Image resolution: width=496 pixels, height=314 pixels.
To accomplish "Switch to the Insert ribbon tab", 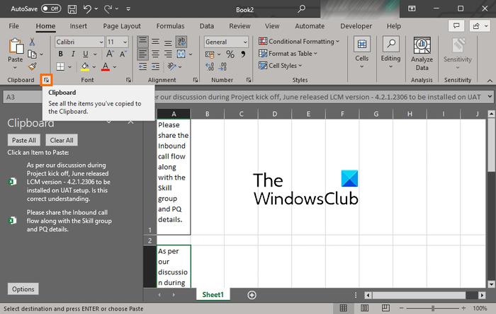I will 78,25.
